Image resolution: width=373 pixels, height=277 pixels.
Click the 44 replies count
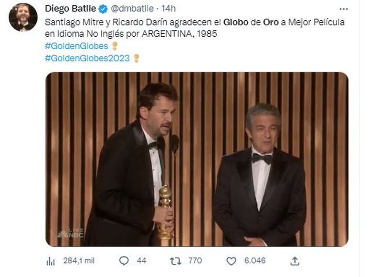(141, 261)
